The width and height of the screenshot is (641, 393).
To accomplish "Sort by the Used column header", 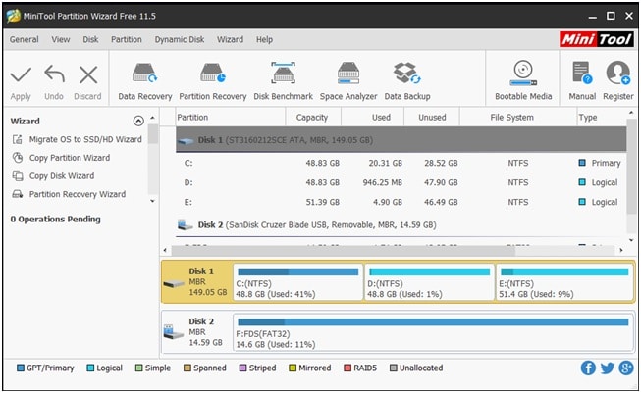I will coord(372,118).
